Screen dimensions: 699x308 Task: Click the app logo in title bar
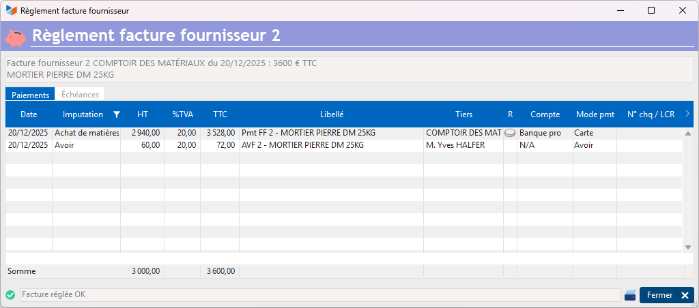[12, 10]
